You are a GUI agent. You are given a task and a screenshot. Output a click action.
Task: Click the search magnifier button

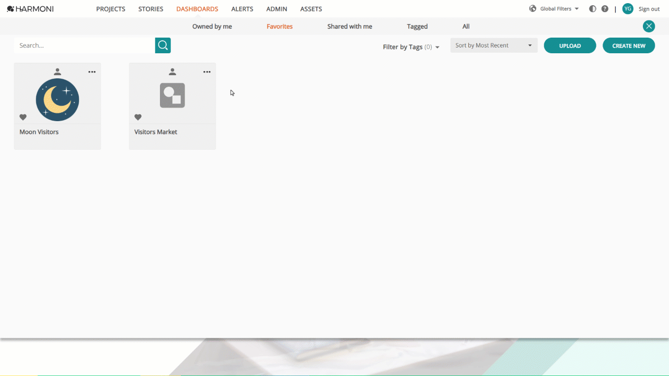pos(163,45)
